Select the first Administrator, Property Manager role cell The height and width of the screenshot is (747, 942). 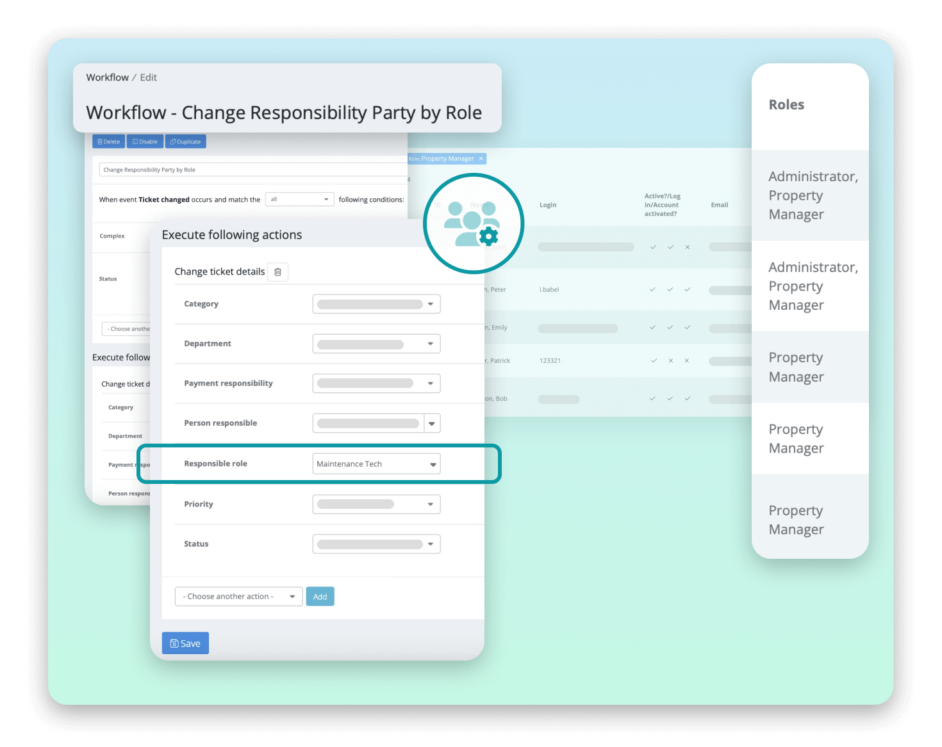[x=810, y=195]
